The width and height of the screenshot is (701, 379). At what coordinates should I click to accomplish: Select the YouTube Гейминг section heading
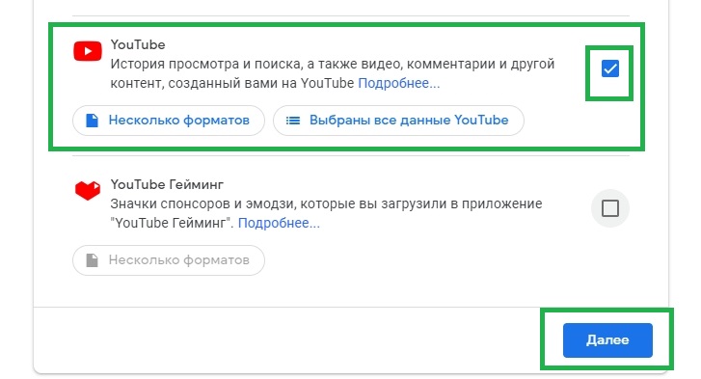(x=167, y=184)
